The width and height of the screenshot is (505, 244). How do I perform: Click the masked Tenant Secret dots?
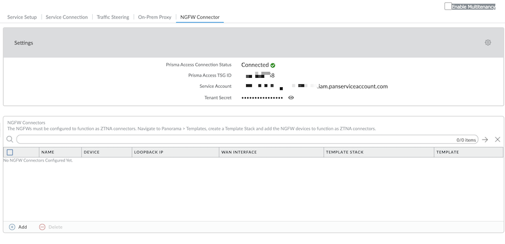(262, 97)
